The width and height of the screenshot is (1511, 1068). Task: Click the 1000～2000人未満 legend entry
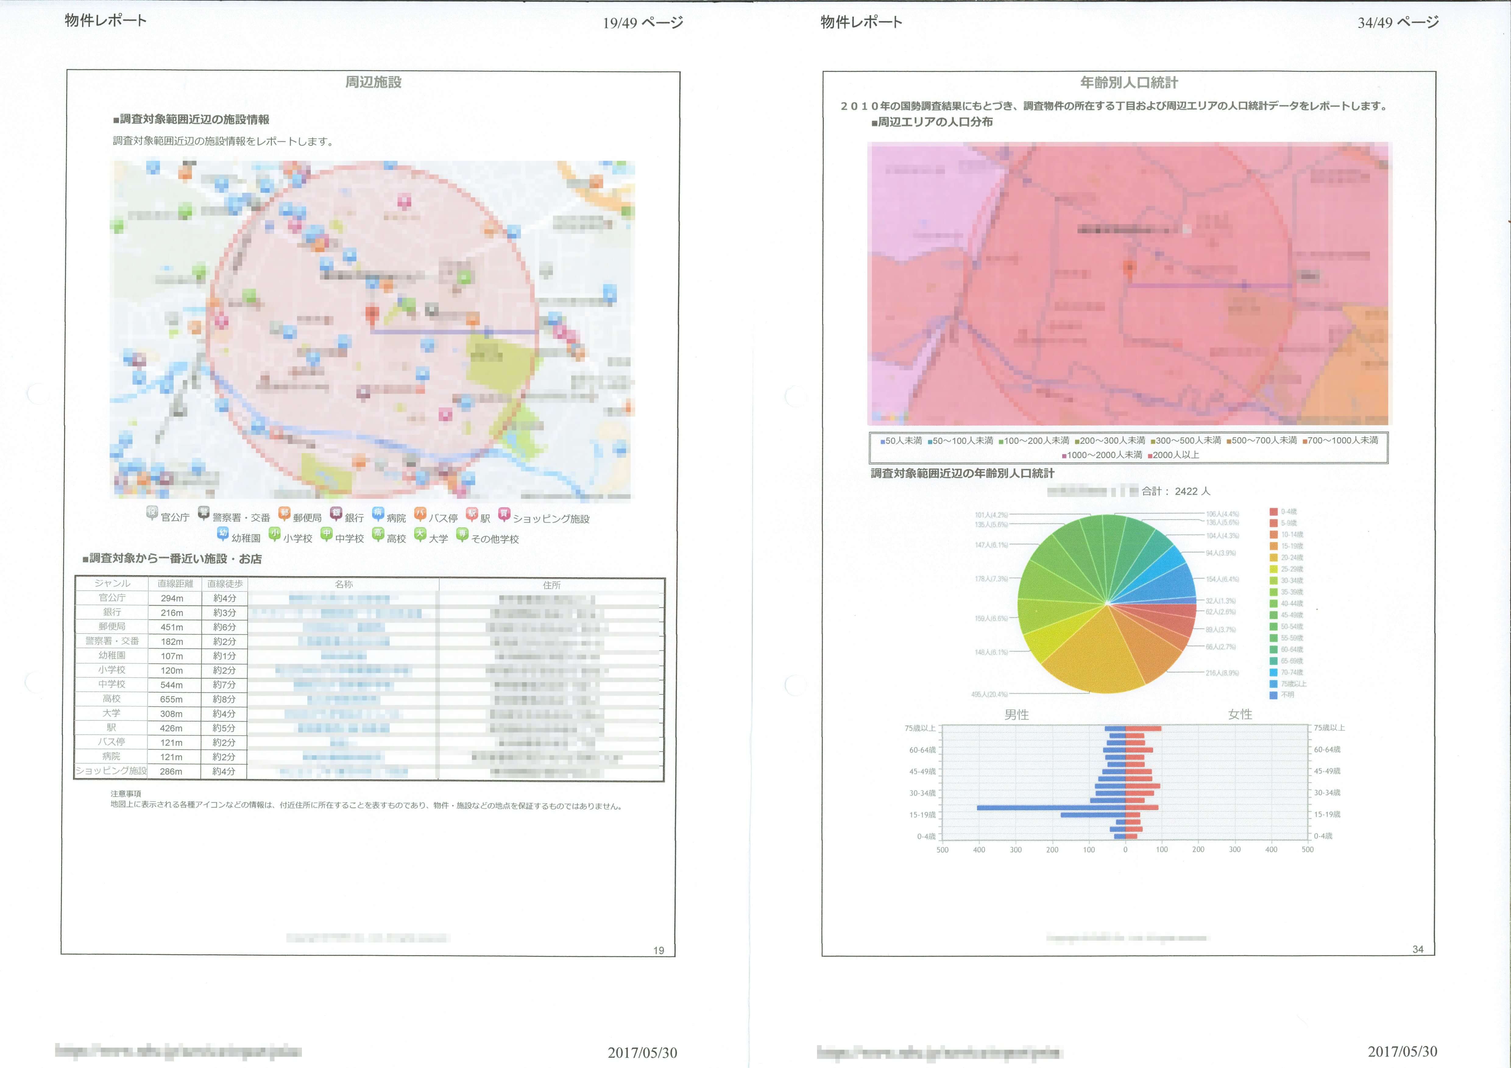click(1102, 455)
